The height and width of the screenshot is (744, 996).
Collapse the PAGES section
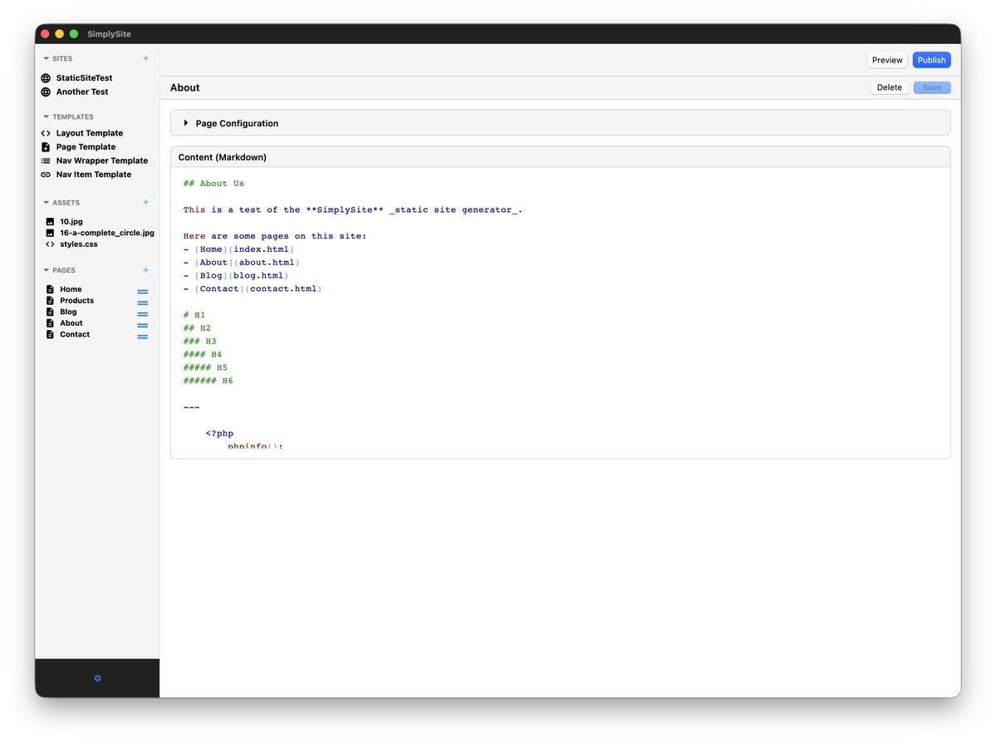(47, 270)
